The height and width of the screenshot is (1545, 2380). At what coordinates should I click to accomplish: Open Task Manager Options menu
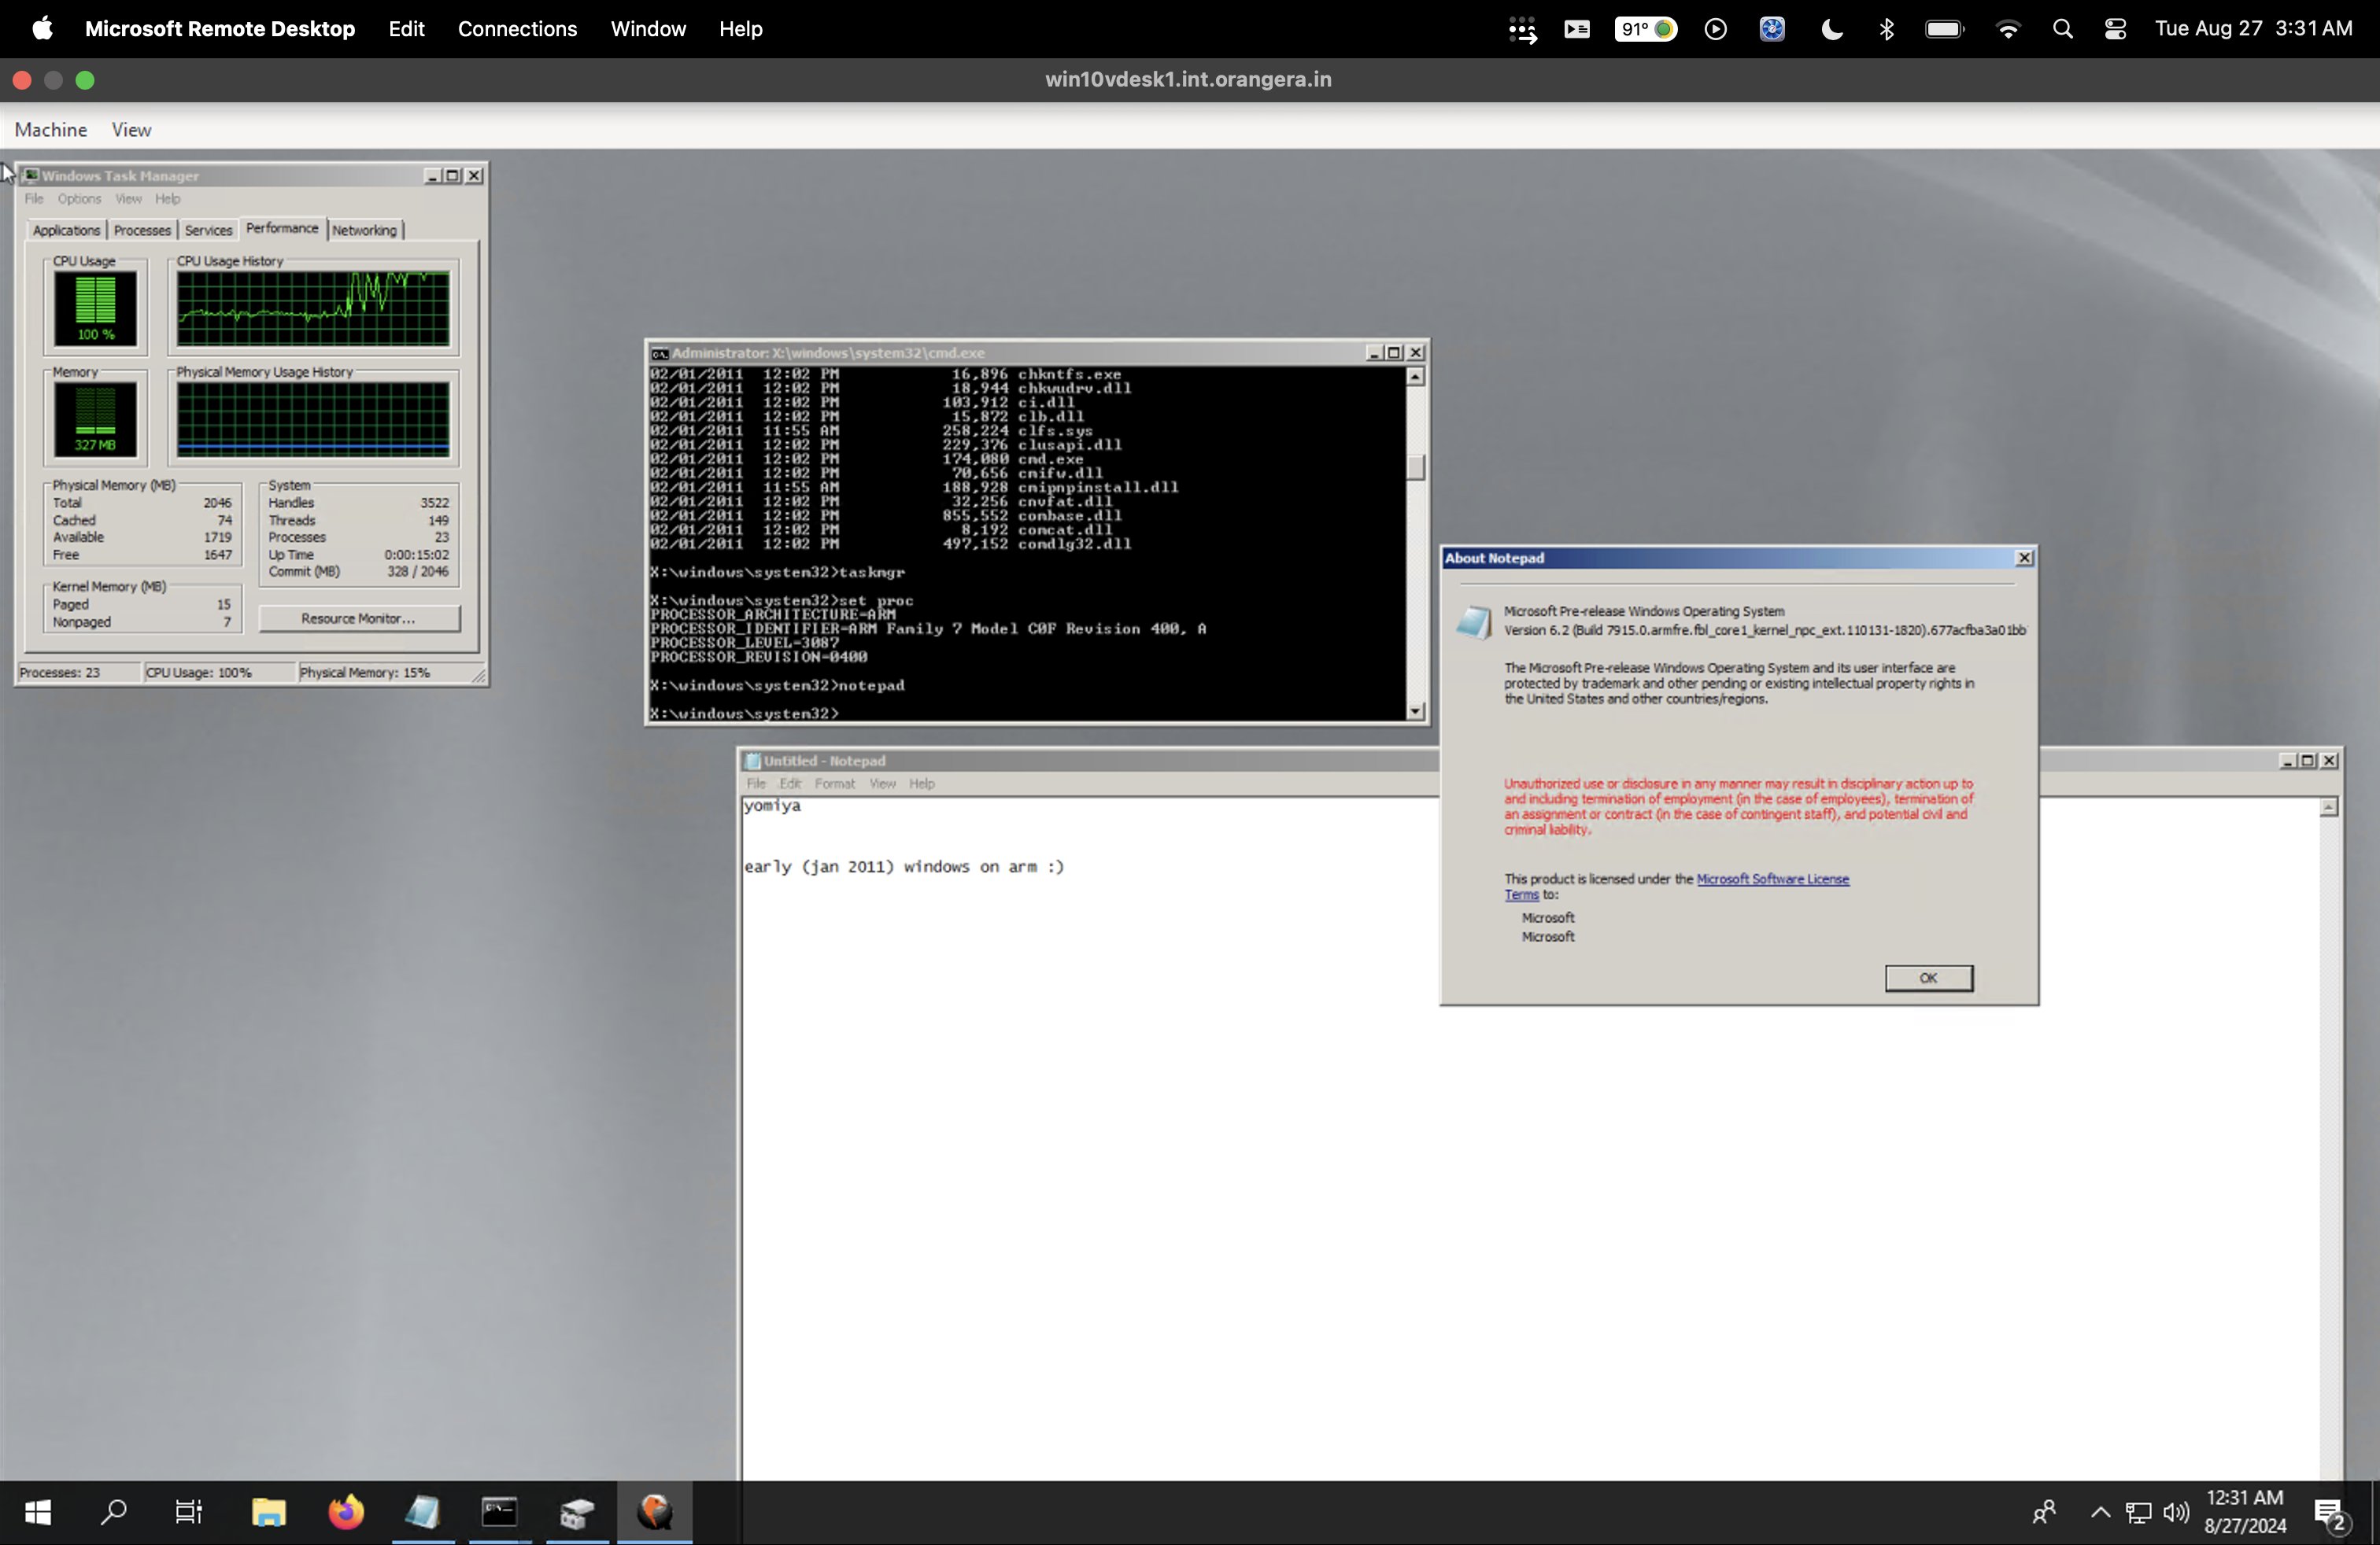click(x=79, y=198)
